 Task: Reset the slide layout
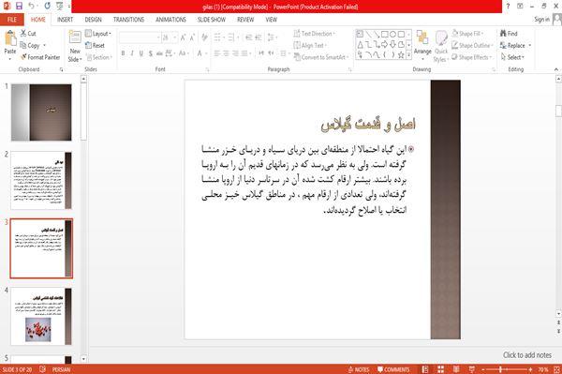click(95, 46)
